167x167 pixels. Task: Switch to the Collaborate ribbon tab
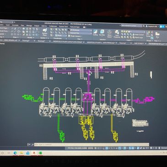tap(53, 26)
